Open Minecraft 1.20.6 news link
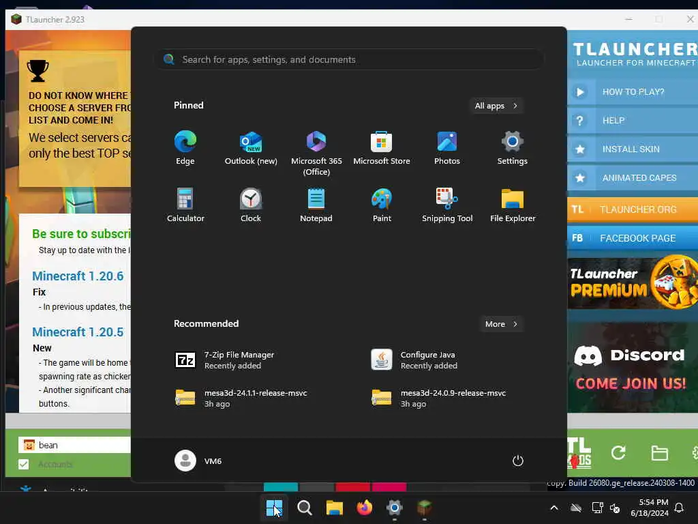 78,276
